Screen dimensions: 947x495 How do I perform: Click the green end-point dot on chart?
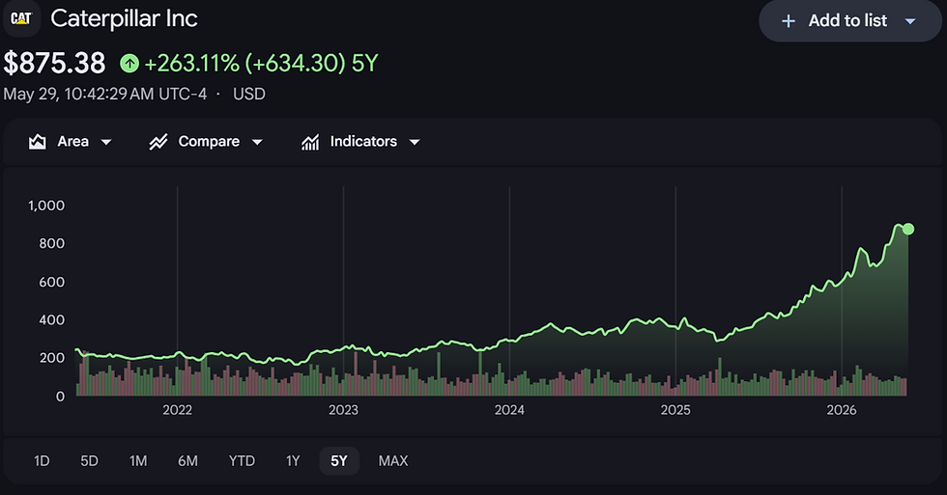pos(907,229)
